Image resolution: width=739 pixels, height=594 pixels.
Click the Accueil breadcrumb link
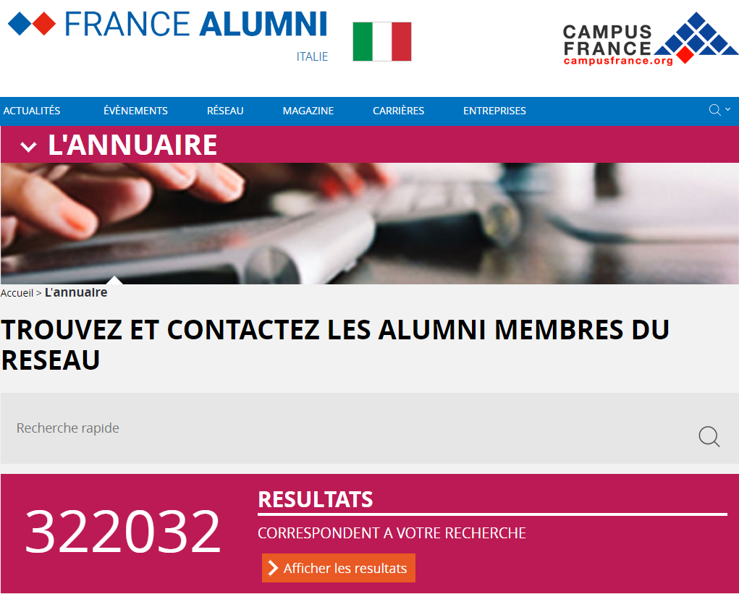point(17,293)
